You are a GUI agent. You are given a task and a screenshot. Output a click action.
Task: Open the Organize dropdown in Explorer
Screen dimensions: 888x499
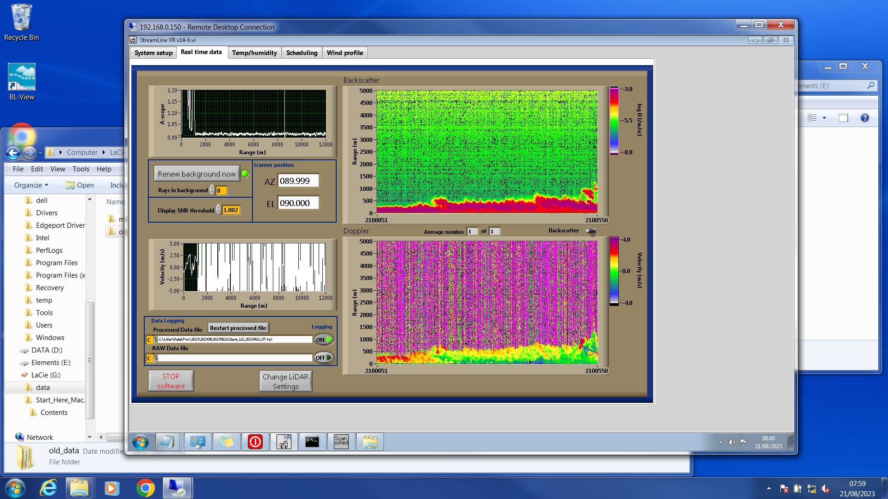click(x=31, y=185)
